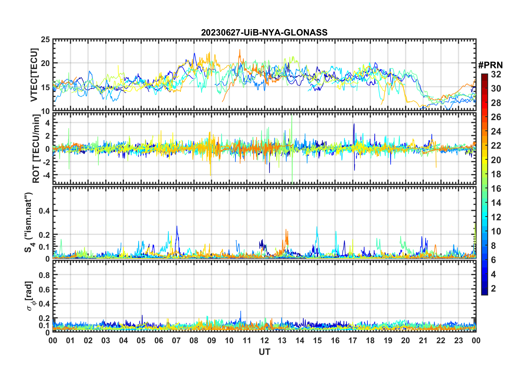The width and height of the screenshot is (529, 369).
Task: Click the UT x-axis label
Action: pos(264,352)
